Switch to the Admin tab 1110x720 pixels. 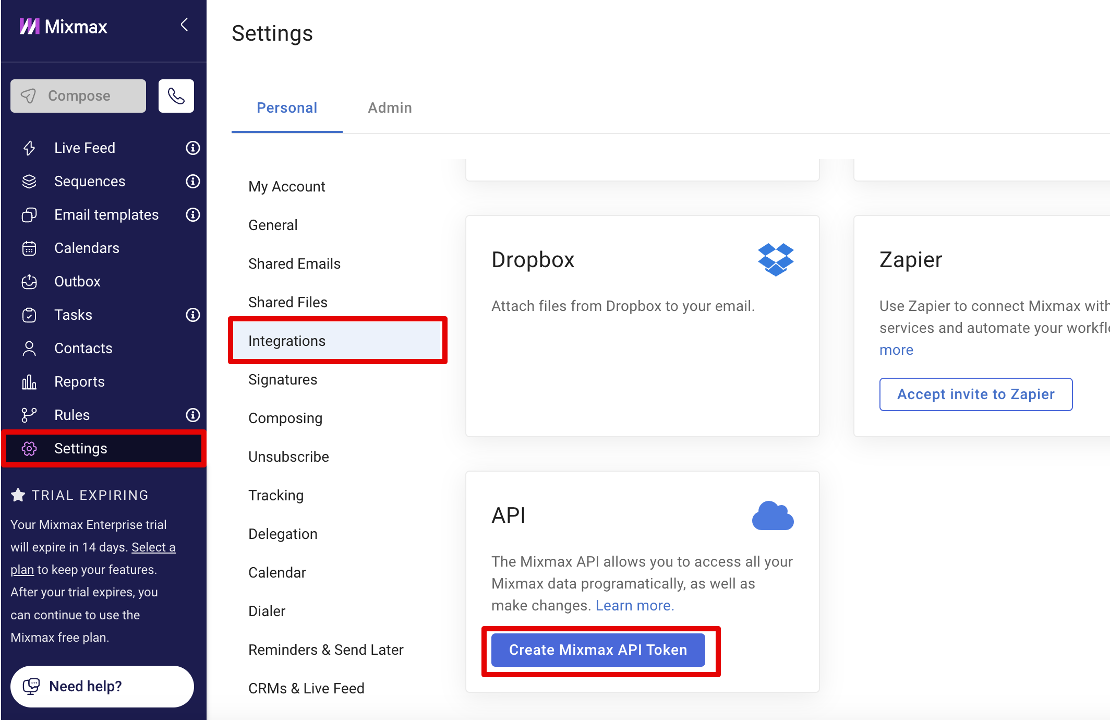coord(390,108)
